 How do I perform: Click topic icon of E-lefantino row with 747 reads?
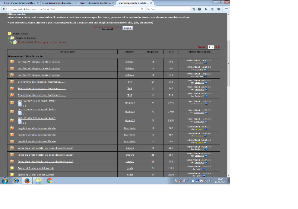pyautogui.click(x=12, y=88)
